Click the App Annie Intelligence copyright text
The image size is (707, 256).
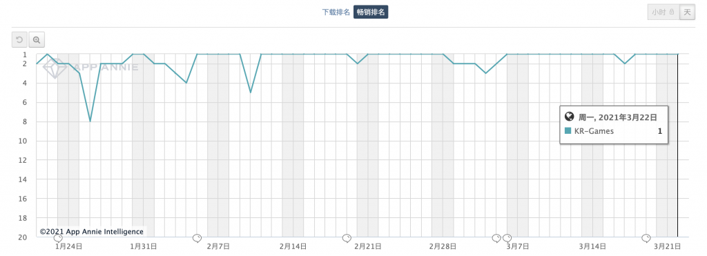click(92, 231)
